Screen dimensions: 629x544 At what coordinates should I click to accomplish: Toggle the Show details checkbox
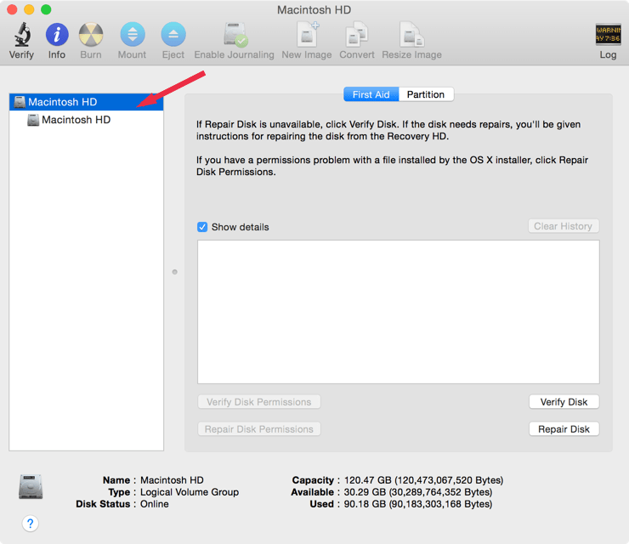tap(202, 227)
